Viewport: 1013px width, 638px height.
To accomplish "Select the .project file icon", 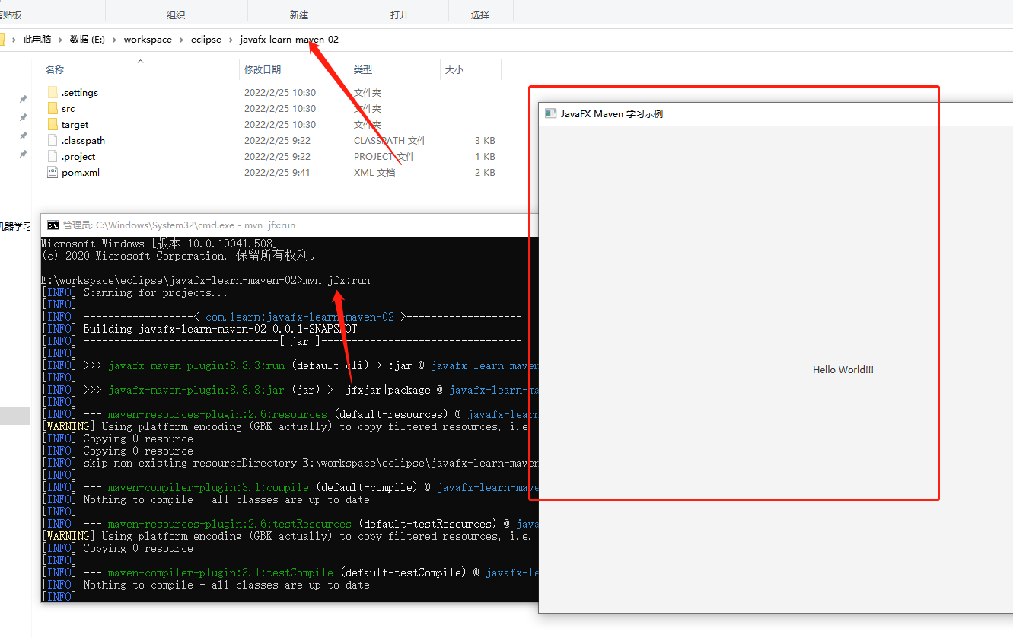I will coord(53,157).
